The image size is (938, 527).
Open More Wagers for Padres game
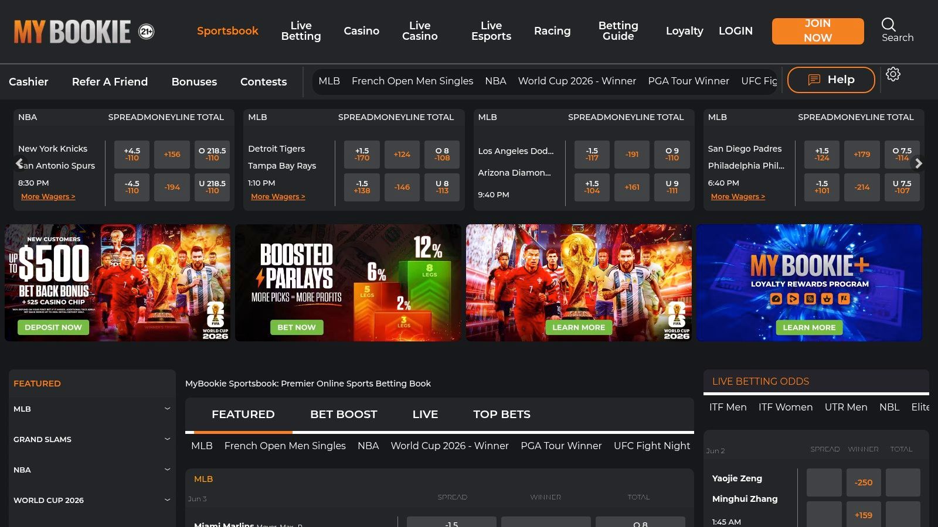[738, 197]
